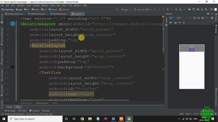The height and width of the screenshot is (122, 218).
Task: Open the File menu
Action: [2, 5]
